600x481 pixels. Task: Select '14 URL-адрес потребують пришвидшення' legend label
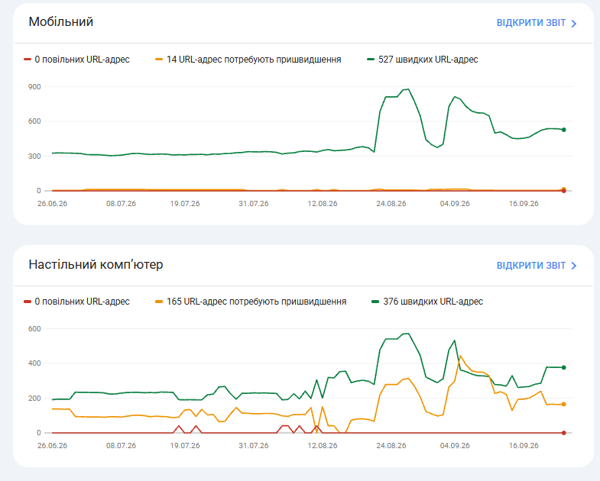point(254,60)
